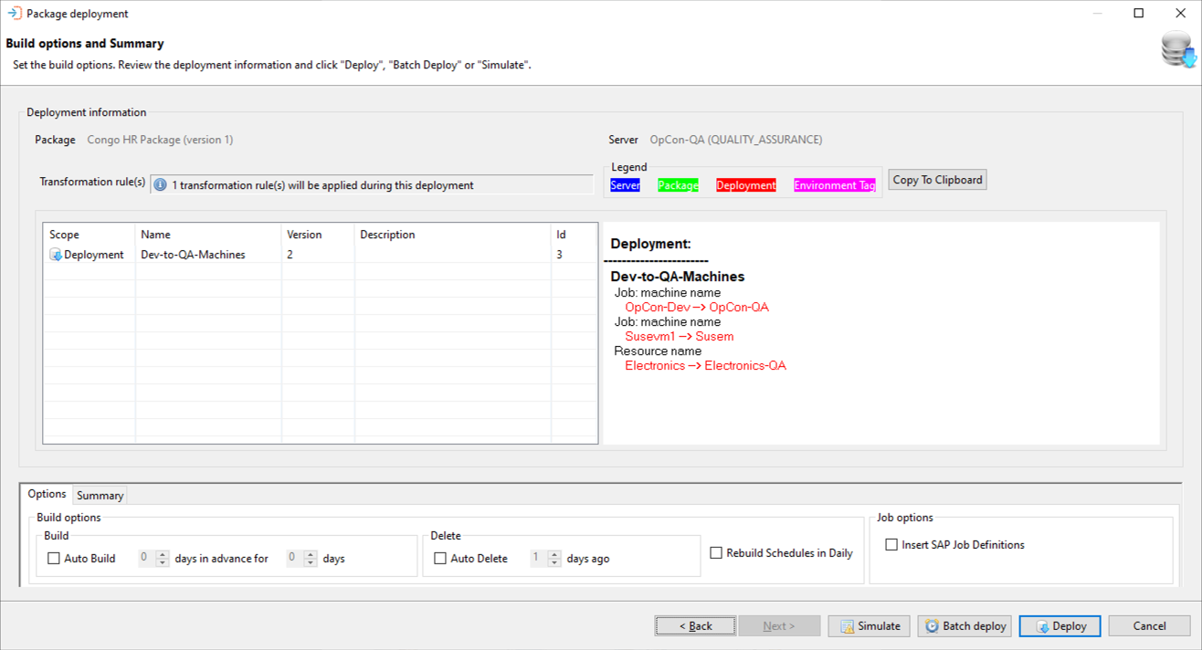1202x650 pixels.
Task: Check Rebuild Schedules in Daily
Action: point(716,552)
